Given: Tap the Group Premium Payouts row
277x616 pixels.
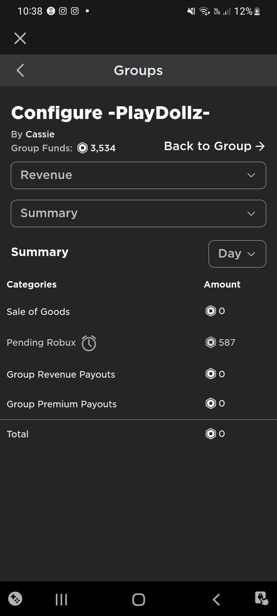Looking at the screenshot, I should 138,404.
